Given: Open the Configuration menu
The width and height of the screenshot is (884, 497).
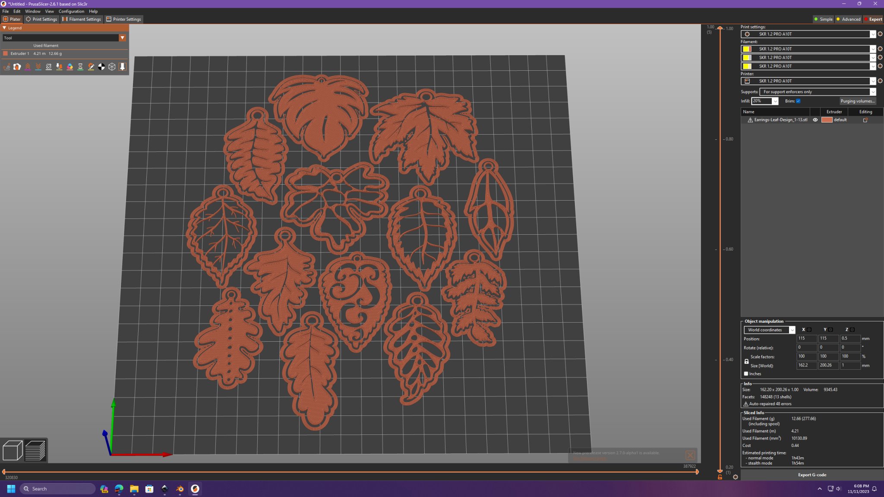Looking at the screenshot, I should click(71, 11).
